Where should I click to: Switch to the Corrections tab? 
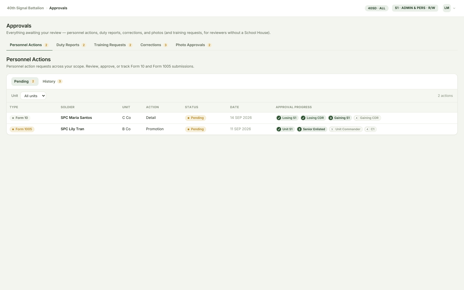tap(154, 45)
